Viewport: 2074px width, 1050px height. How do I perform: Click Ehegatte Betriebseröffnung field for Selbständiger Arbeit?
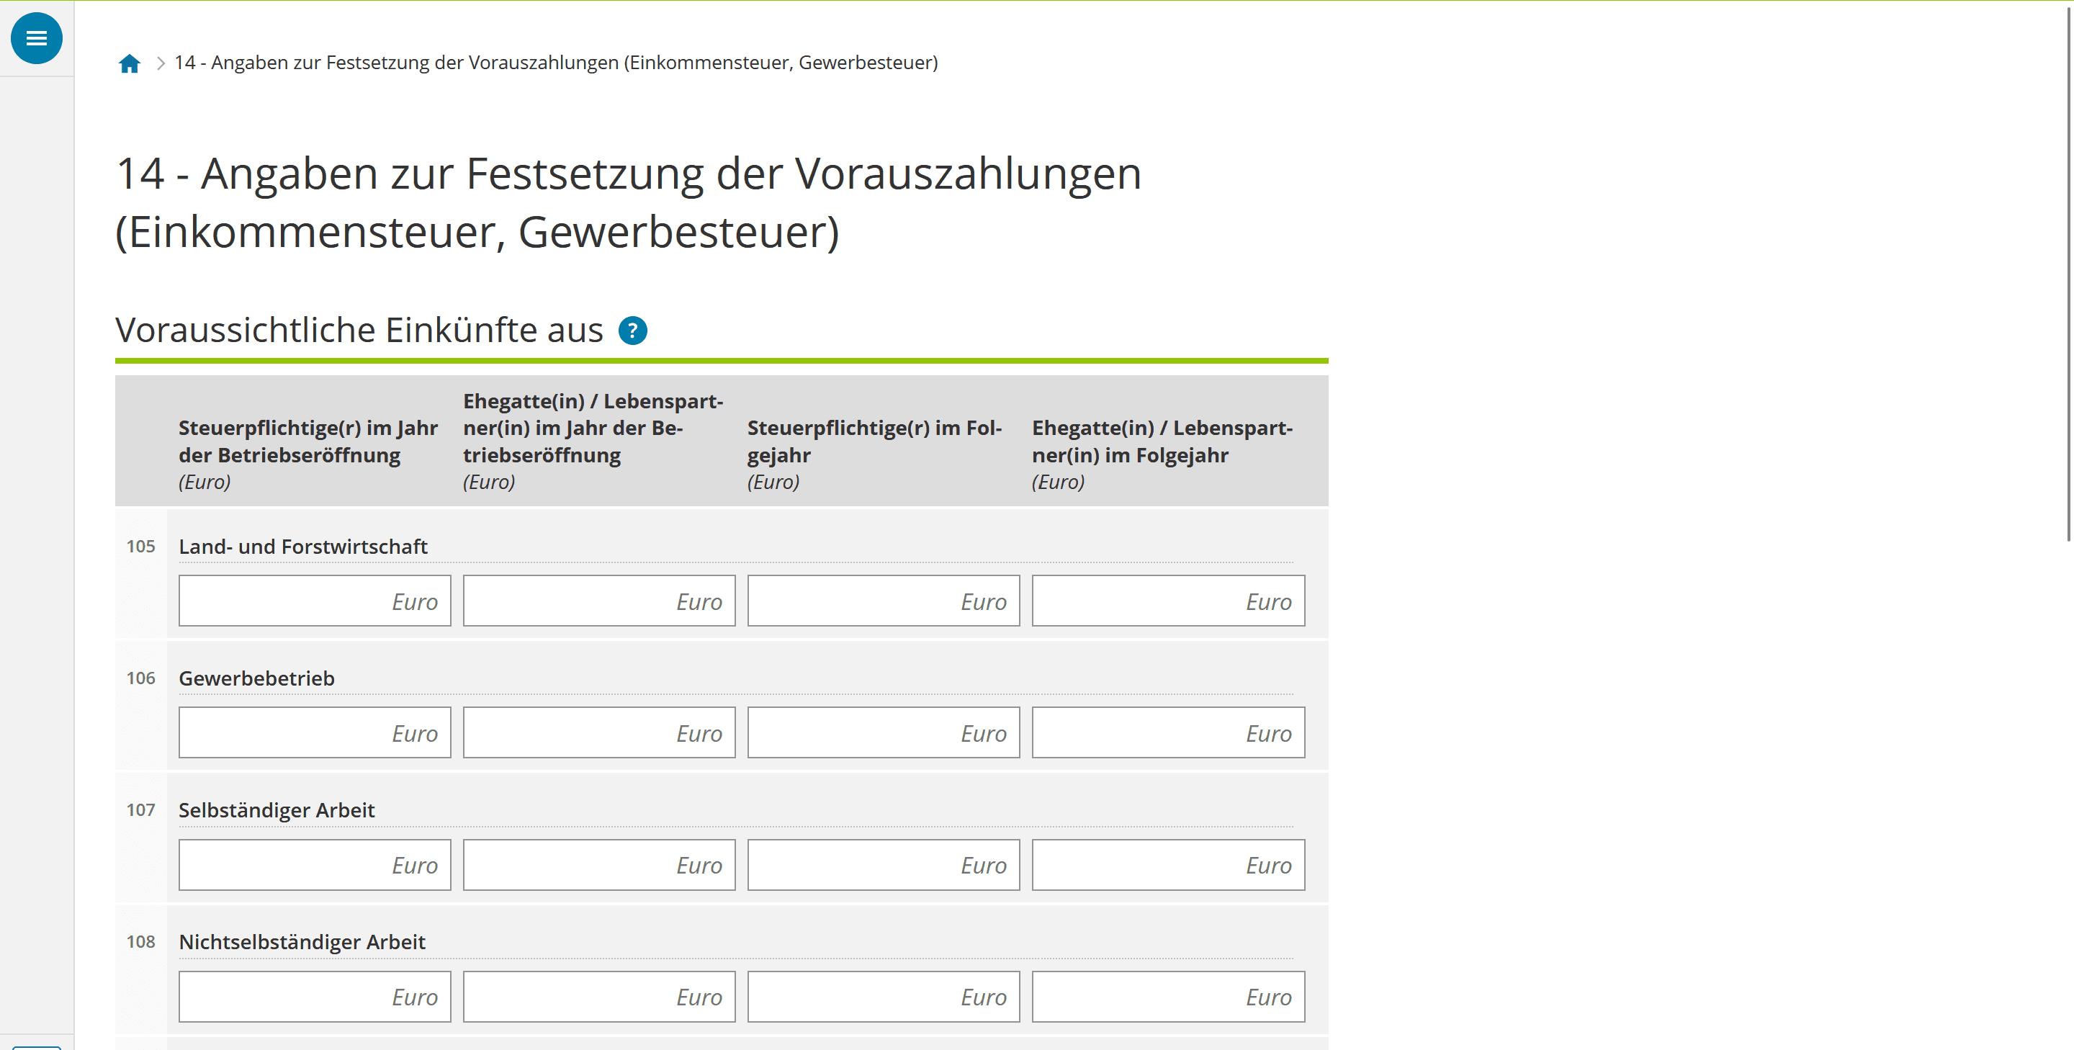(599, 865)
